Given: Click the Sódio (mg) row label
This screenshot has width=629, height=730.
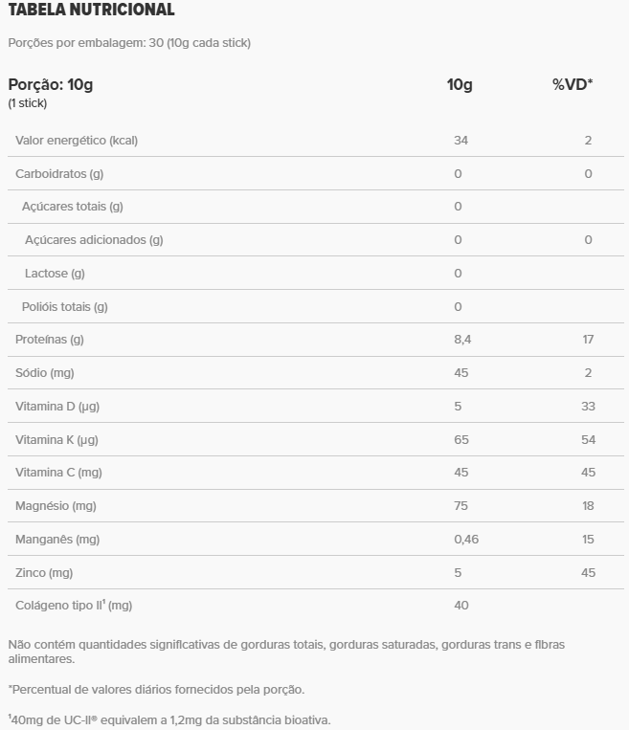Looking at the screenshot, I should pyautogui.click(x=44, y=373).
